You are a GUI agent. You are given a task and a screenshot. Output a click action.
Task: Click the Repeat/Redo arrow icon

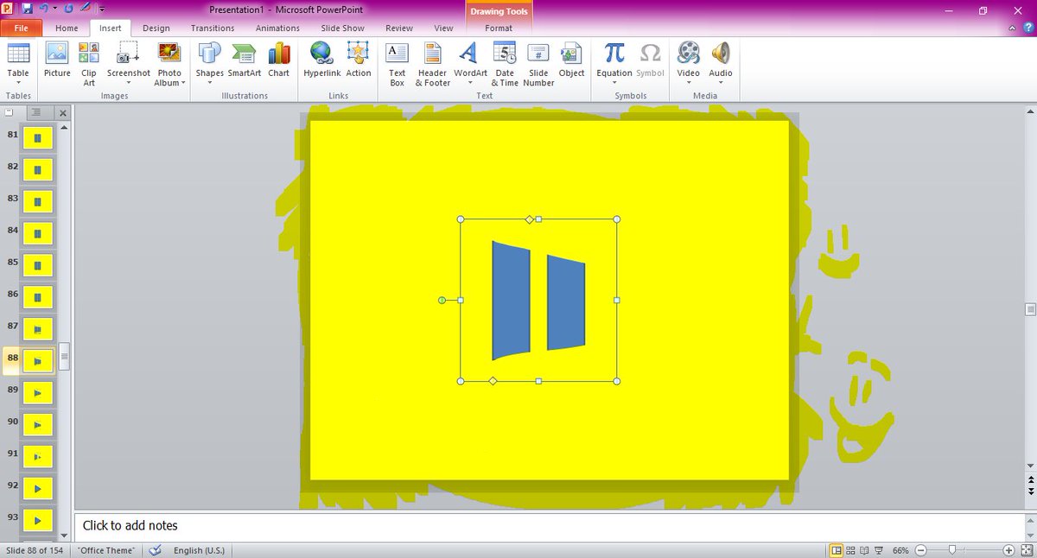[x=68, y=9]
